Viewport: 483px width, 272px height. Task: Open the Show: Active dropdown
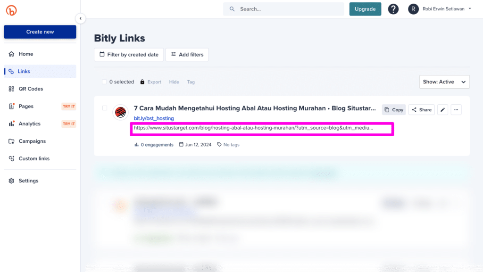coord(444,82)
